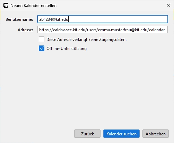The image size is (174, 143).
Task: Click the Benutzername label text
Action: pyautogui.click(x=19, y=19)
